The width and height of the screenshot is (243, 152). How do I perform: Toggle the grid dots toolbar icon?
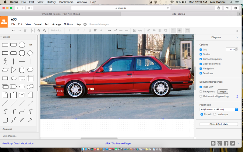tap(174, 31)
